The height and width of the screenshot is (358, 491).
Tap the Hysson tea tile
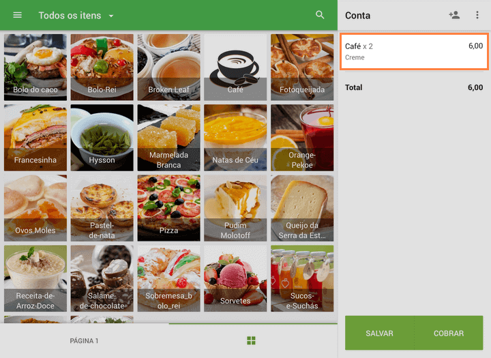[102, 137]
